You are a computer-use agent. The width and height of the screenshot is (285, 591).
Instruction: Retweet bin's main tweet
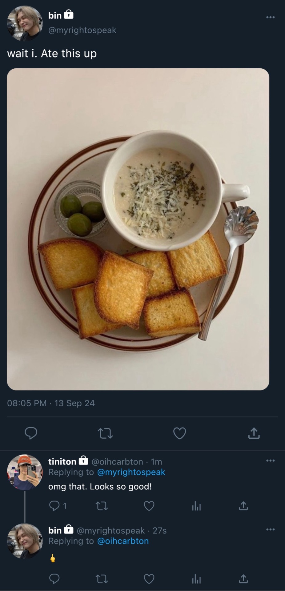tap(105, 433)
